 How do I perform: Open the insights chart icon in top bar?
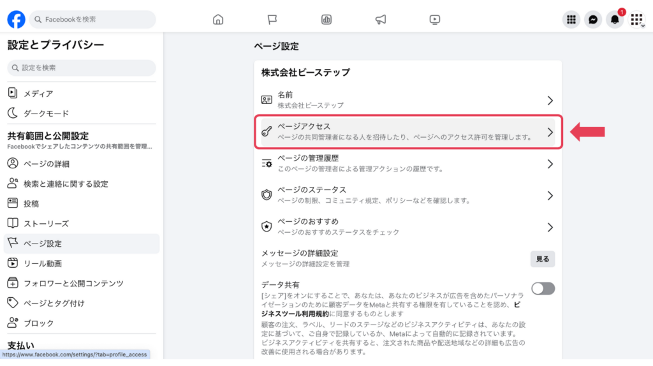326,20
